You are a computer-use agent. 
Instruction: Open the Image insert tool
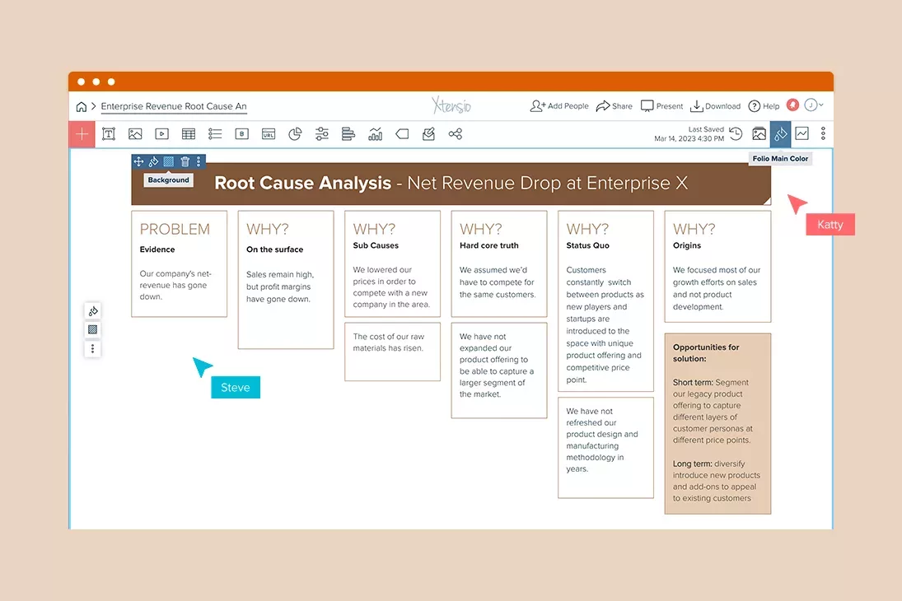pyautogui.click(x=135, y=133)
